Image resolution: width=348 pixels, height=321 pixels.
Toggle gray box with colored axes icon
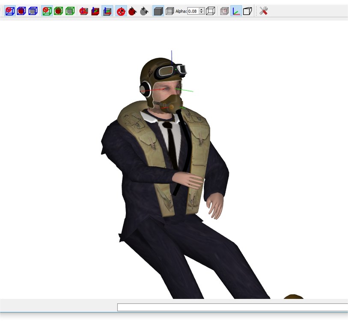tap(107, 11)
